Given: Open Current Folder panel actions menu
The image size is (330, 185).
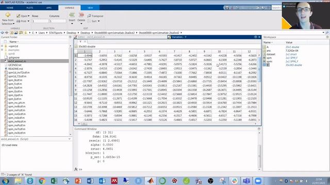Looking at the screenshot, I should point(70,37).
